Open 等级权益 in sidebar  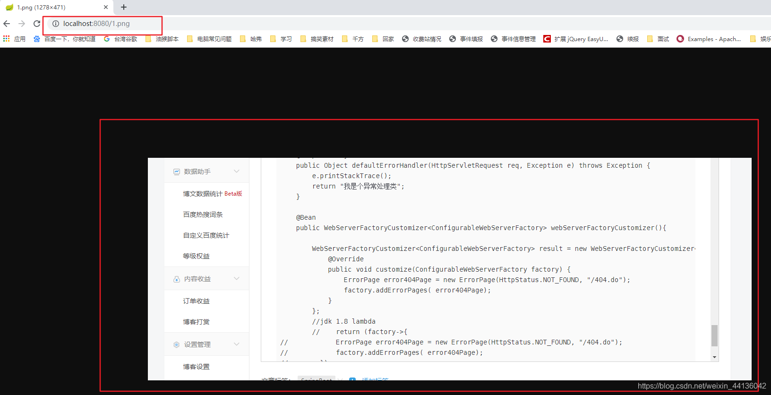[x=196, y=256]
